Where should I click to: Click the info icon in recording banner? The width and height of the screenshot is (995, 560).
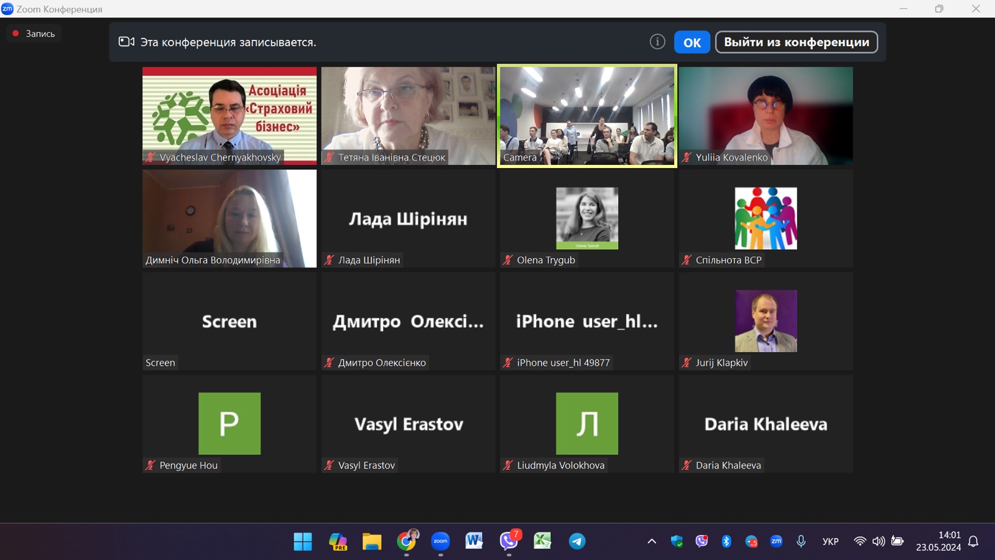coord(657,42)
